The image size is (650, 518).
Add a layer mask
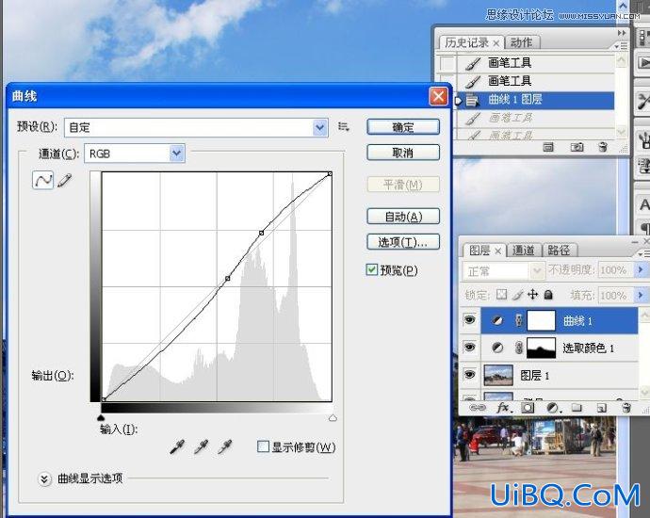coord(528,408)
